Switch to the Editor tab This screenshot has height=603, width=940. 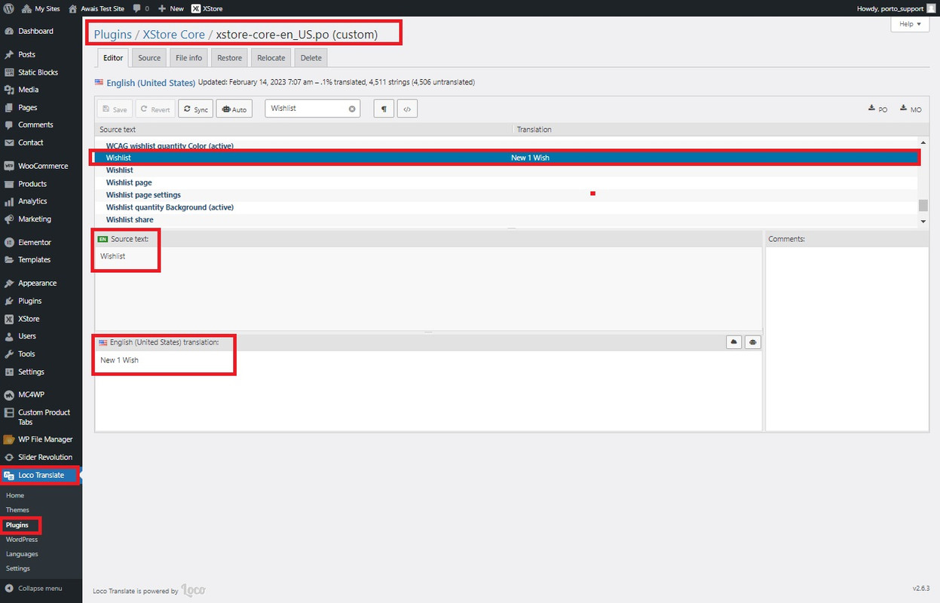(x=113, y=58)
